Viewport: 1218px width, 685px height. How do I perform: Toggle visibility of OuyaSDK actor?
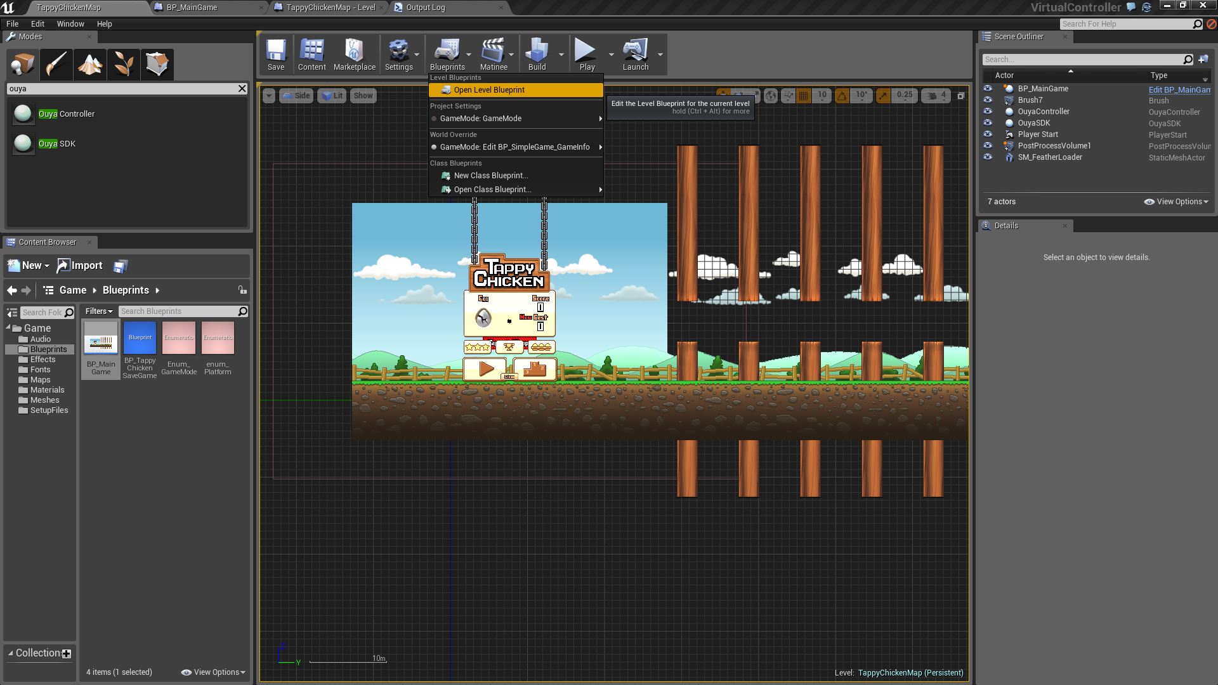point(988,123)
